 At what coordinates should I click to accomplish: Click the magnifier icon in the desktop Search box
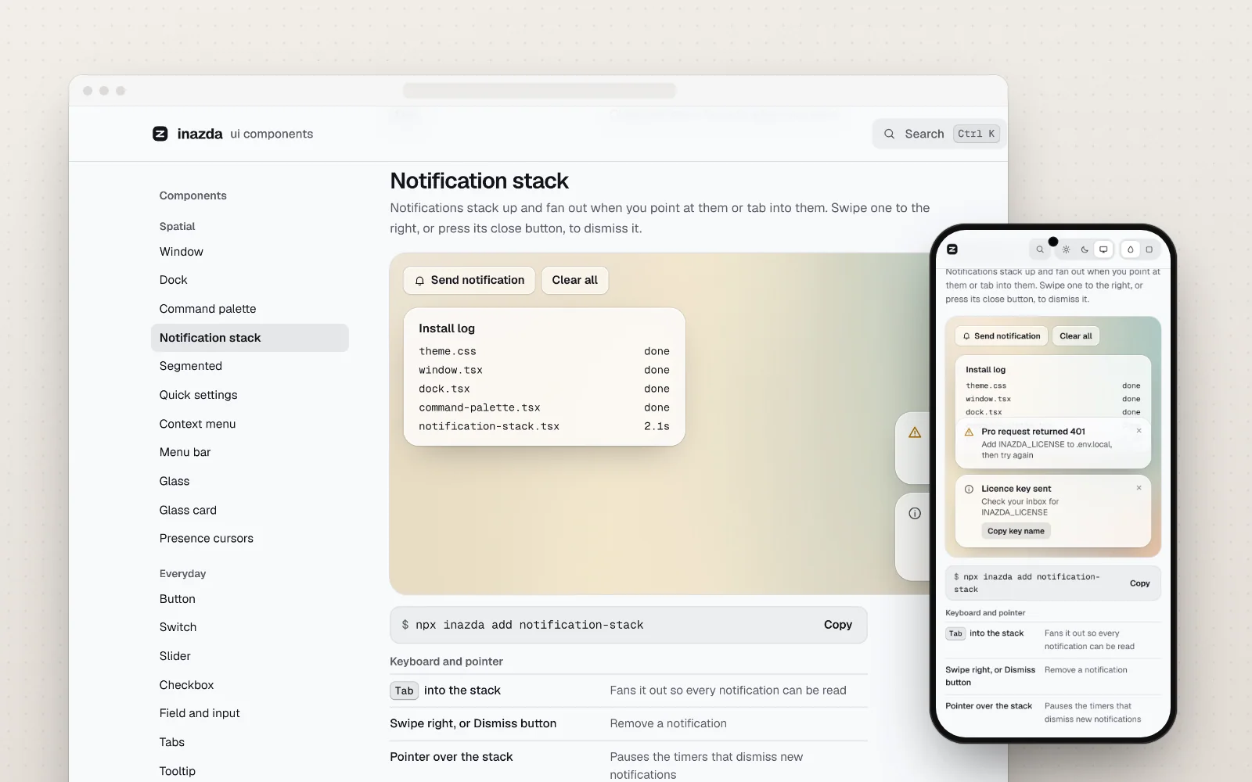pyautogui.click(x=889, y=134)
